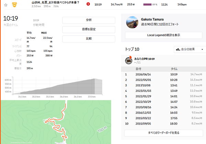Image resolution: width=206 pixels, height=144 pixels.
Task: Select the 2020/08/16 effort date
Action: [143, 107]
